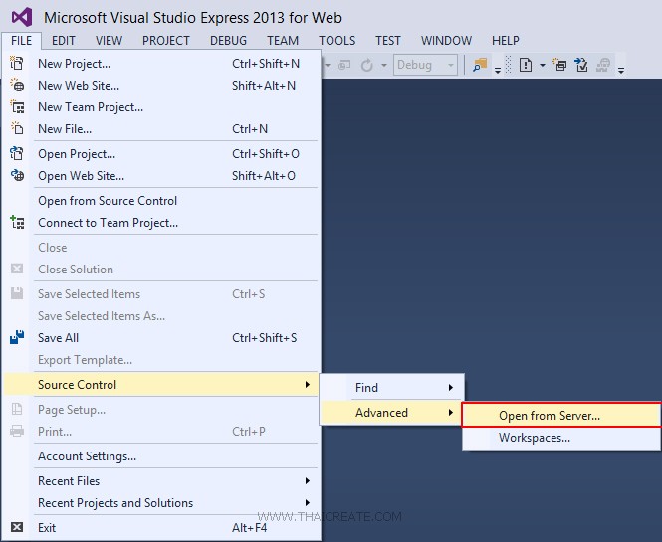Click the page with exclamation toolbar icon
This screenshot has width=662, height=542.
click(x=526, y=65)
